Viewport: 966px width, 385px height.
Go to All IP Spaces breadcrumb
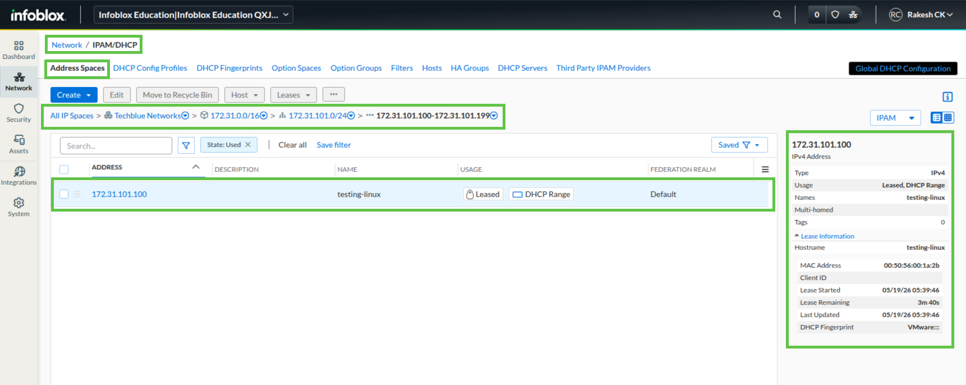72,116
